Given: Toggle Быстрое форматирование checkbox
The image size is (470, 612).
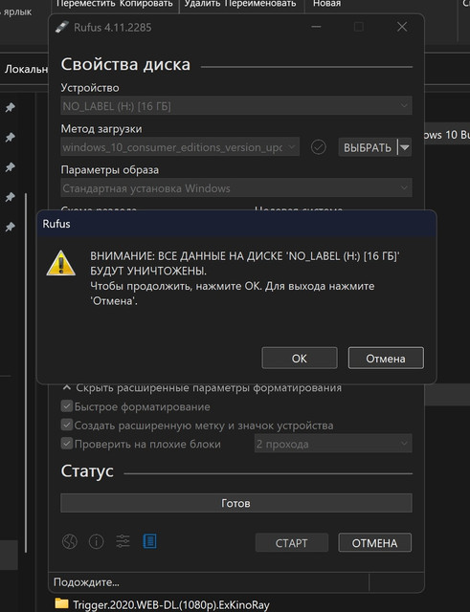Looking at the screenshot, I should (67, 406).
